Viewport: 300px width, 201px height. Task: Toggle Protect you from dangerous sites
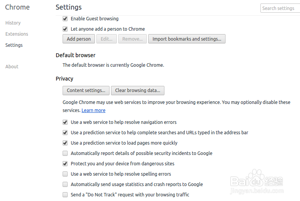(x=65, y=163)
